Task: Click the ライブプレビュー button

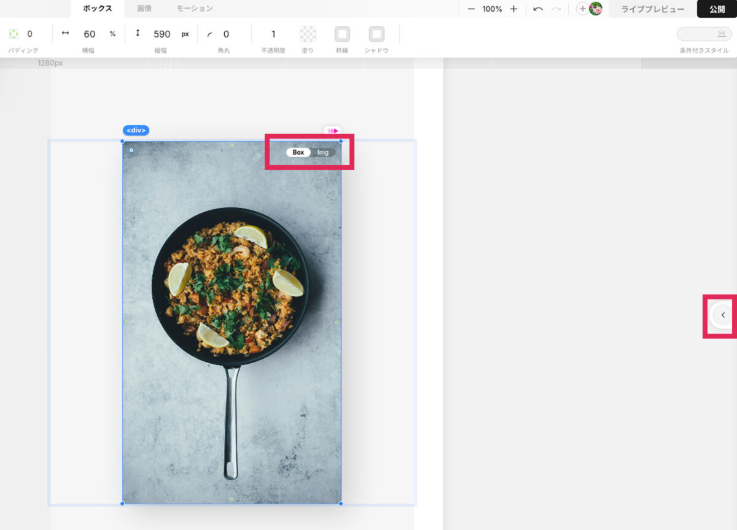Action: pyautogui.click(x=652, y=9)
